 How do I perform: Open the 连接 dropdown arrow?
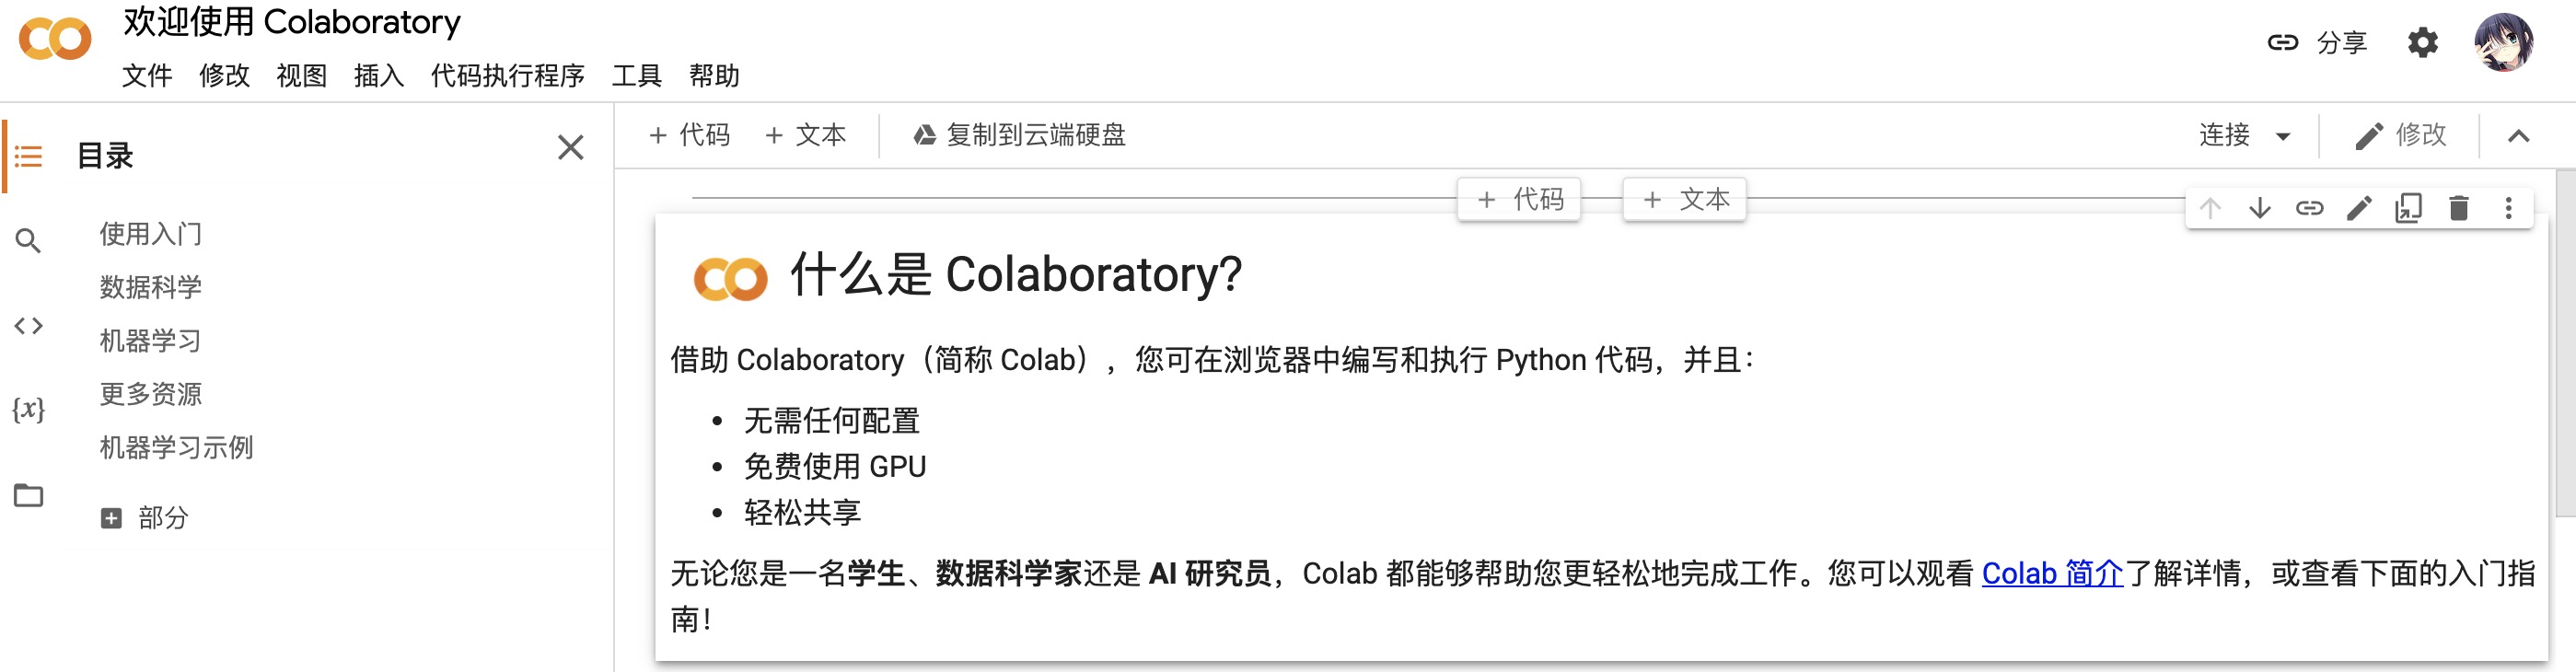(2283, 136)
